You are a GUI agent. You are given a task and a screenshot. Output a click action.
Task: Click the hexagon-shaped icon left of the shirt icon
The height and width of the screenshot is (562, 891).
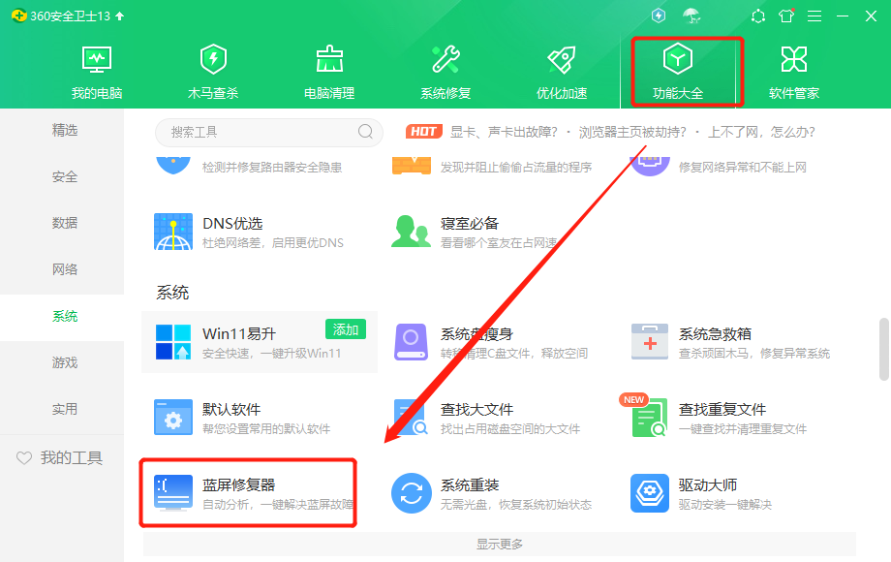[758, 16]
